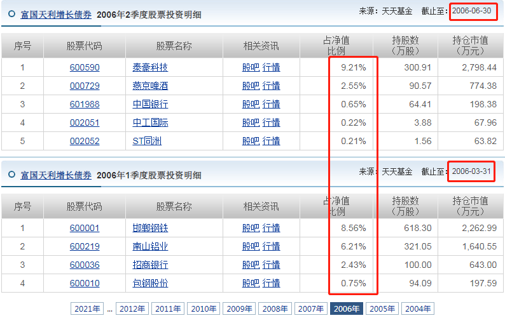505x318 pixels.
Task: Open 行情 link in 南山铝业 row
Action: (x=271, y=246)
